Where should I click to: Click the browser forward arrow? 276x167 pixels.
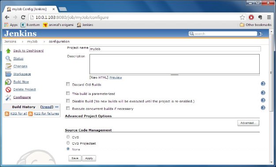pyautogui.click(x=15, y=17)
